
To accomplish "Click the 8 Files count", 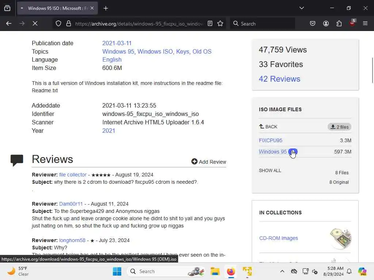I will pos(342,172).
